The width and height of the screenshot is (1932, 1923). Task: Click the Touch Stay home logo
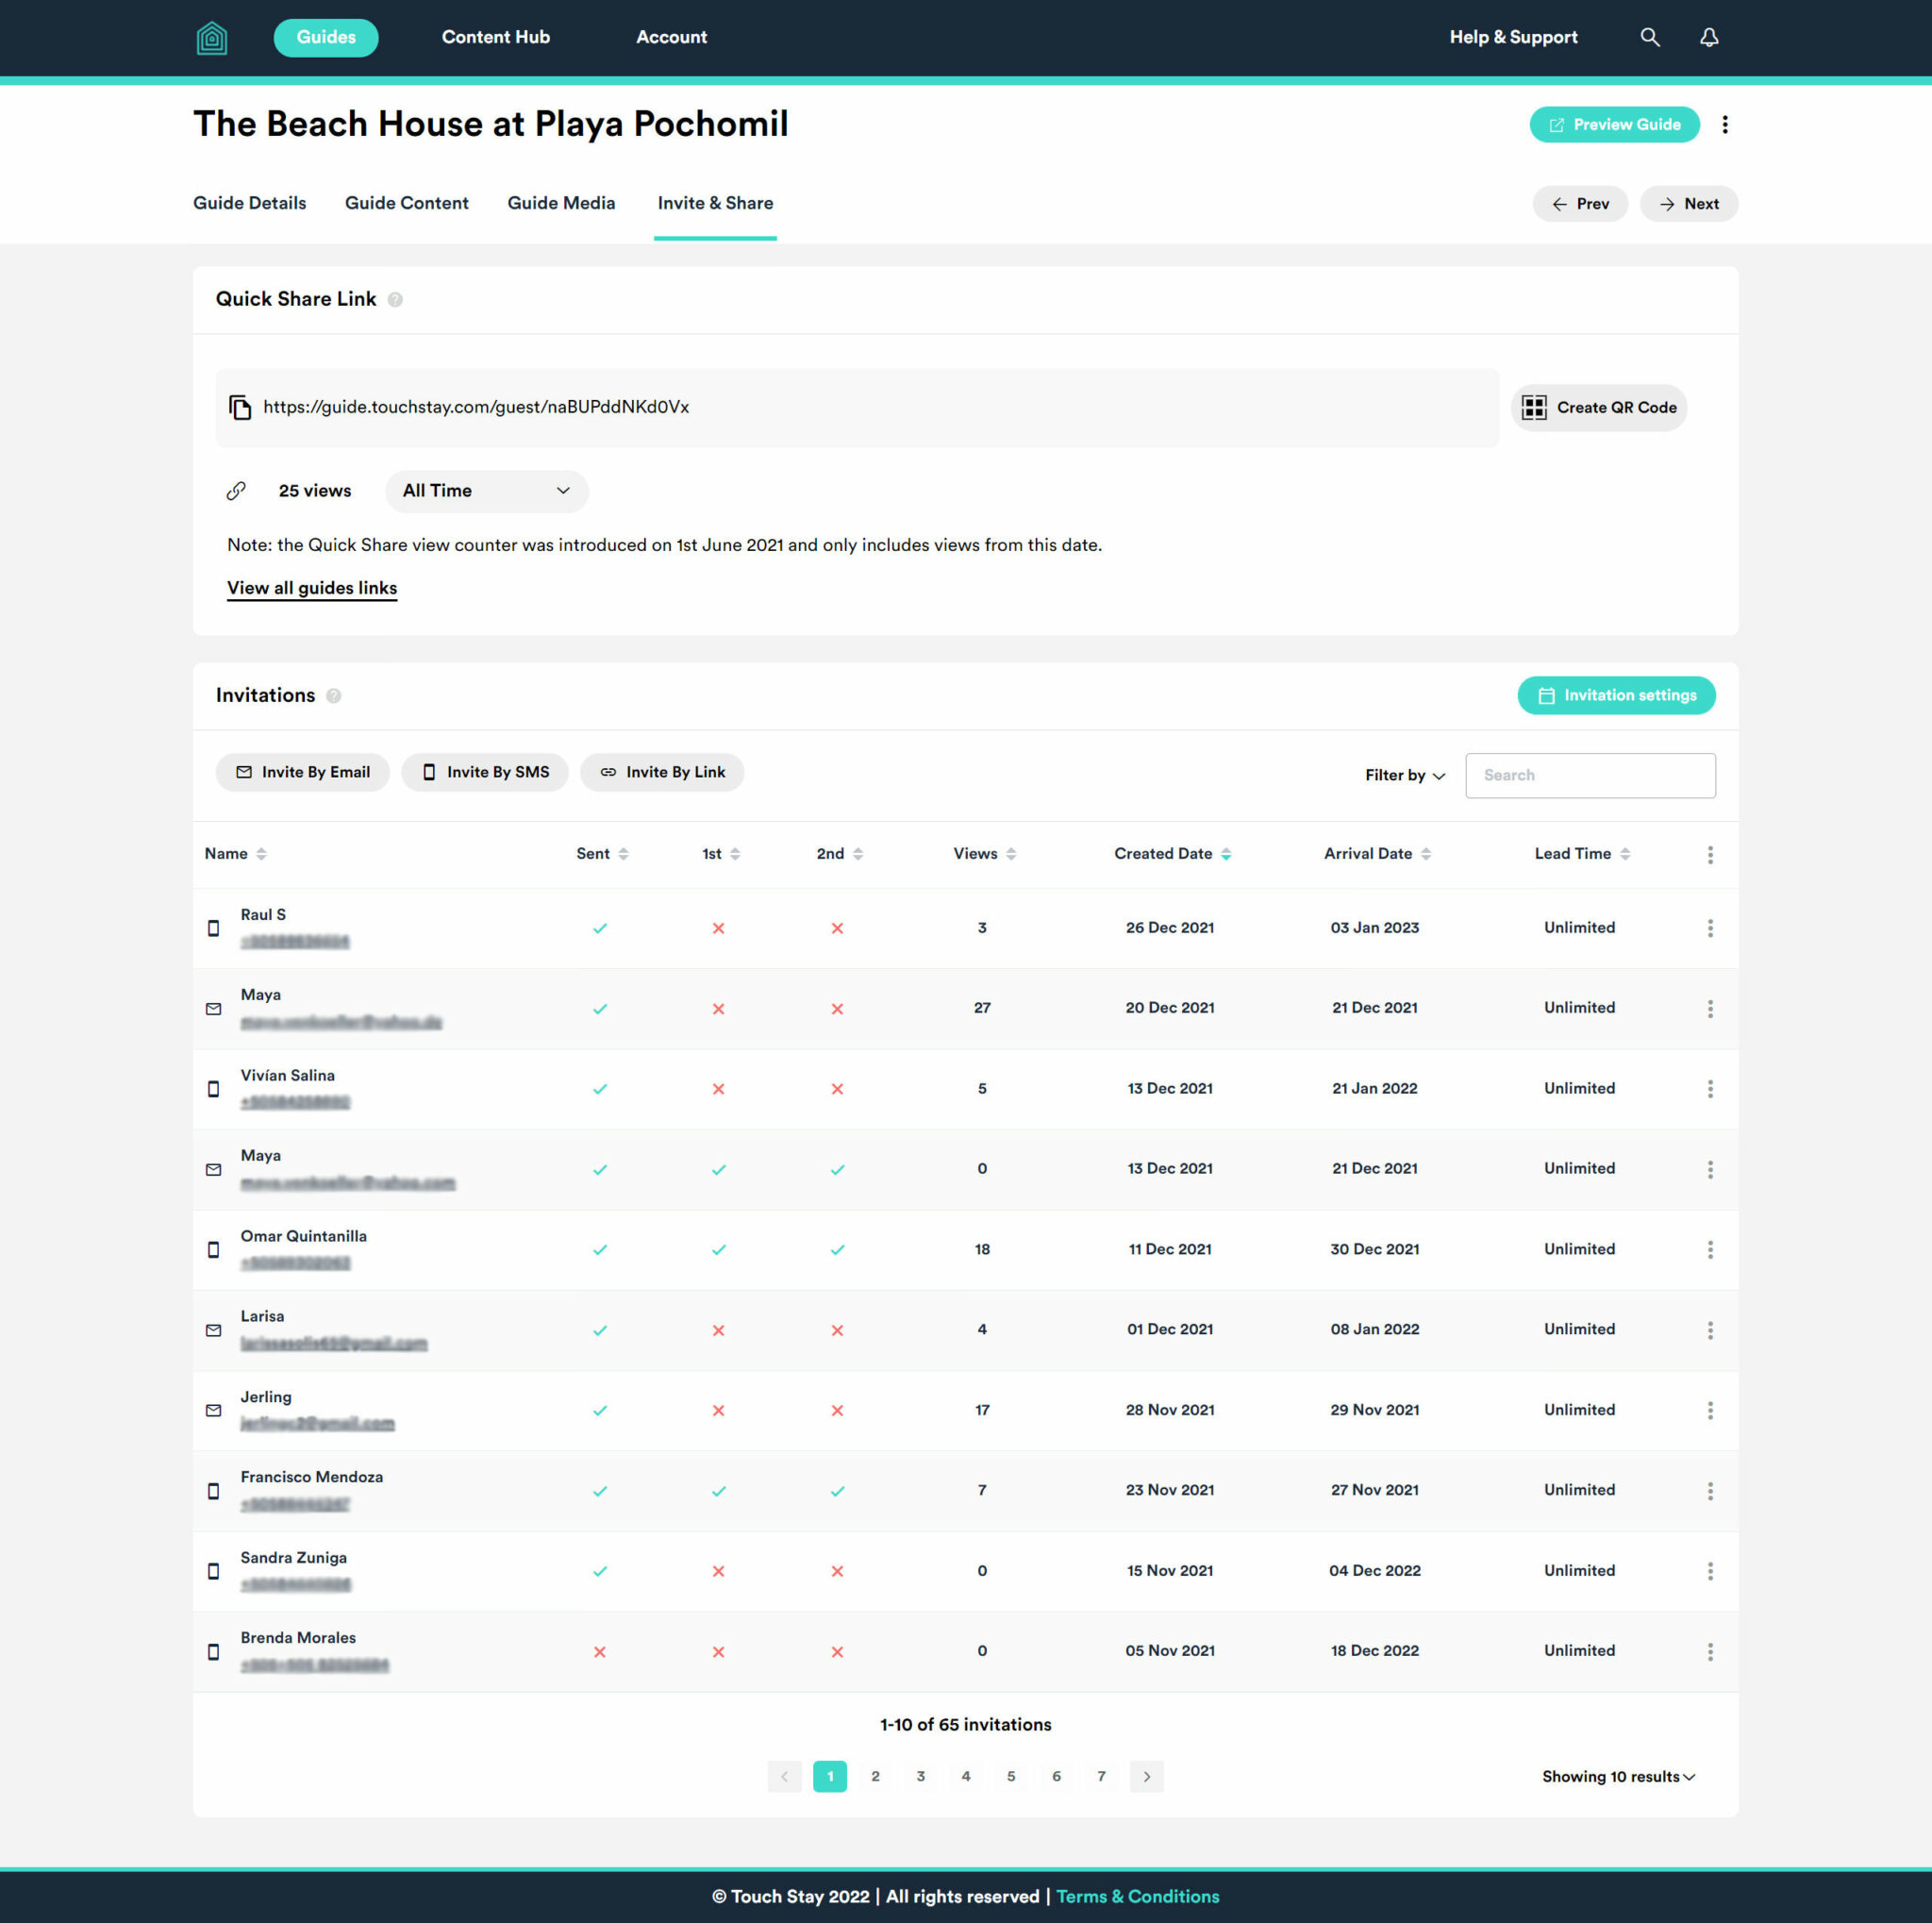(211, 38)
